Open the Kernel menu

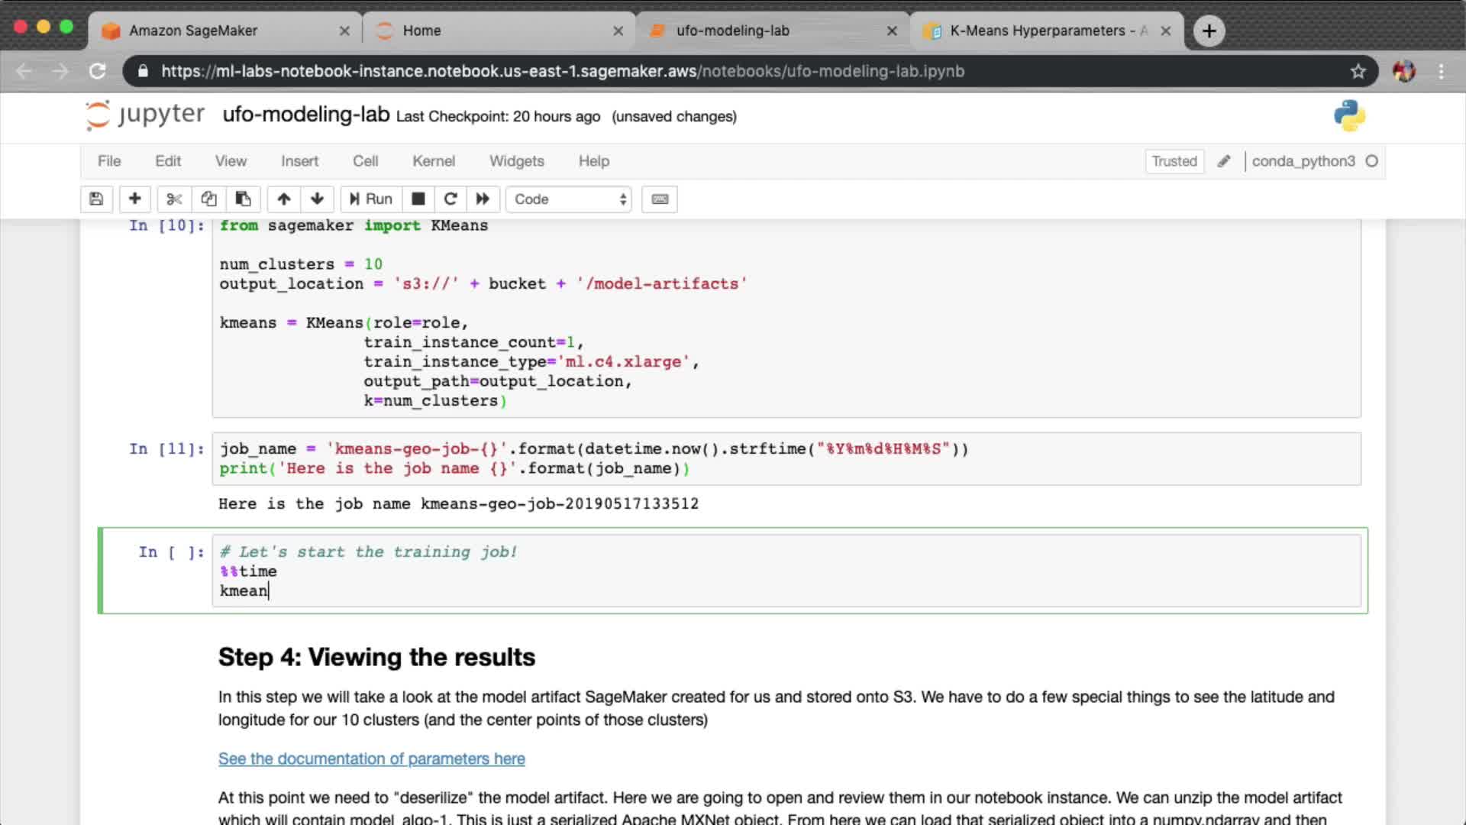[434, 161]
